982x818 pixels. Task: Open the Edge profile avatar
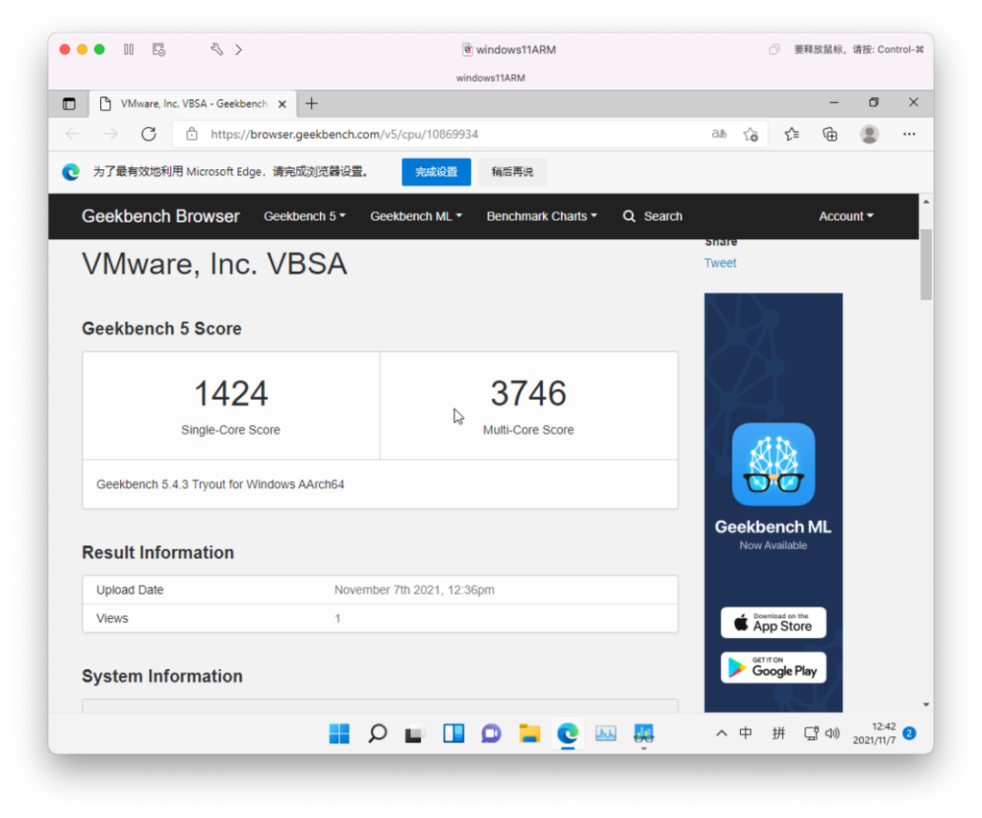pyautogui.click(x=869, y=134)
